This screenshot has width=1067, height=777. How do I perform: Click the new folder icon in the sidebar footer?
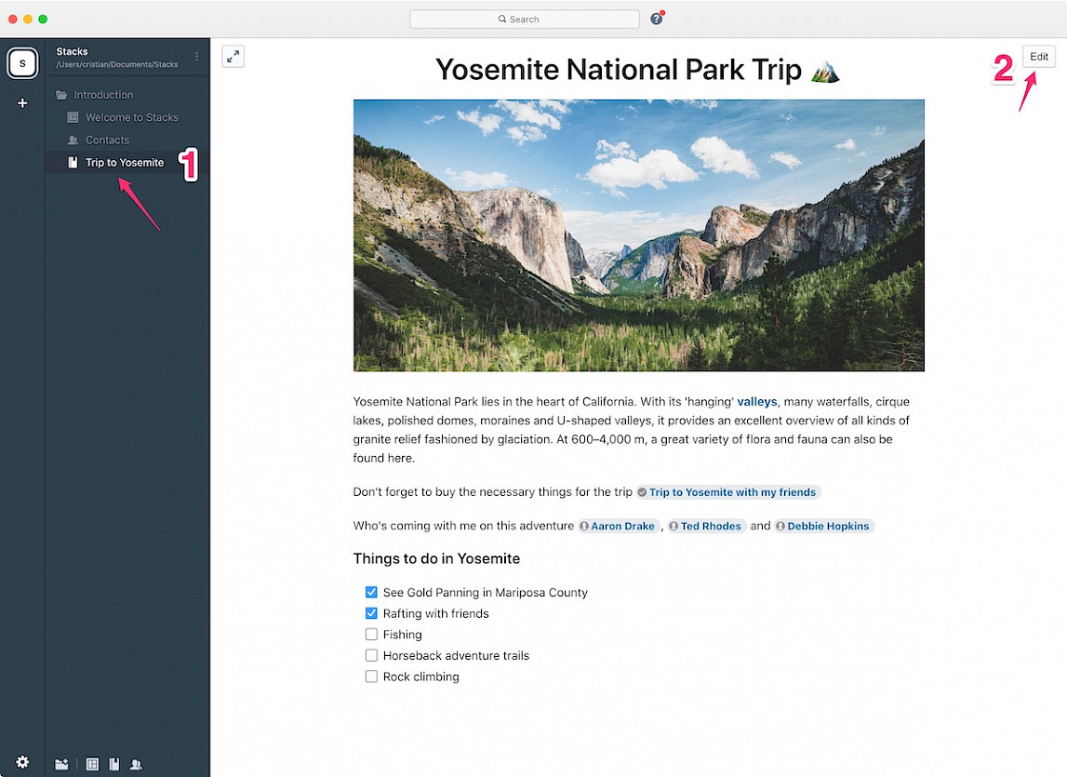(61, 764)
